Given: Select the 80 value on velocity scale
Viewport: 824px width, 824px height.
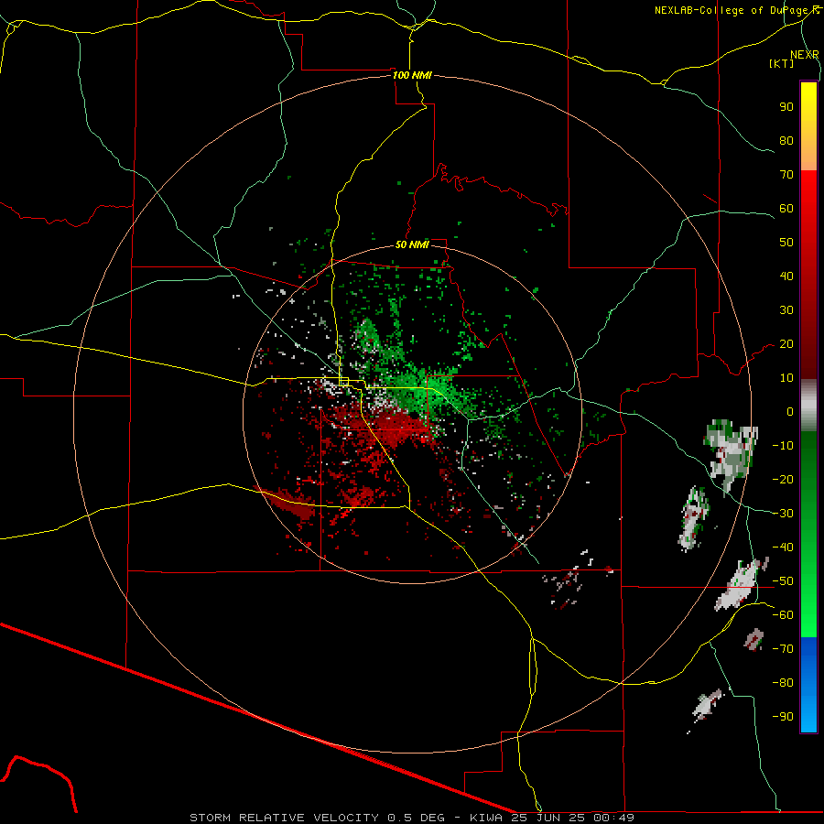Looking at the screenshot, I should click(x=786, y=140).
